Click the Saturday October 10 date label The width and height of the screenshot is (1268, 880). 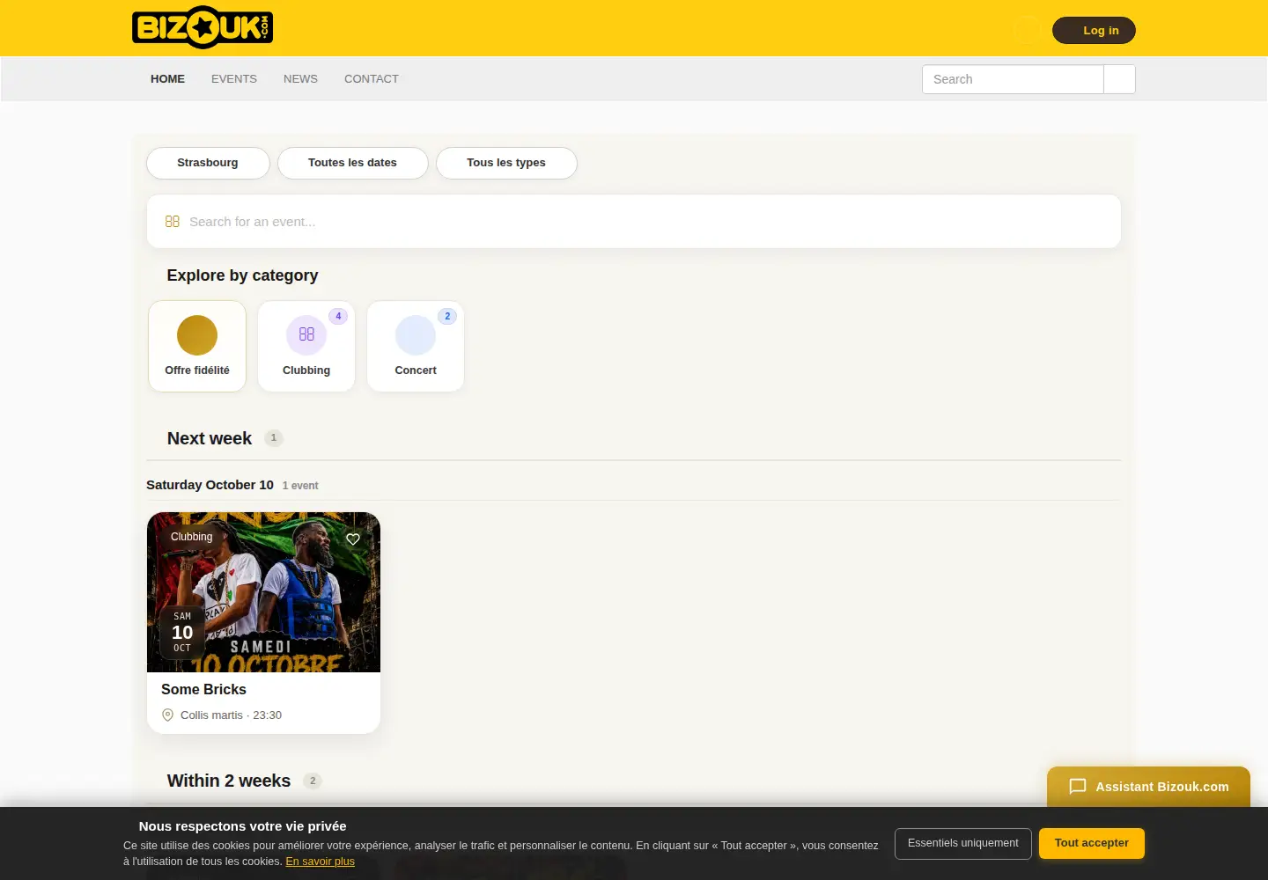[x=210, y=485]
